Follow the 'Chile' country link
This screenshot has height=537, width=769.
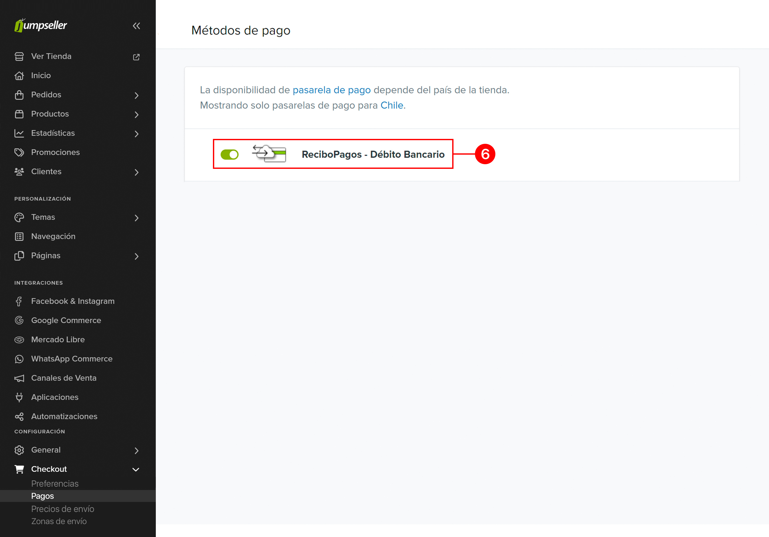pyautogui.click(x=391, y=105)
